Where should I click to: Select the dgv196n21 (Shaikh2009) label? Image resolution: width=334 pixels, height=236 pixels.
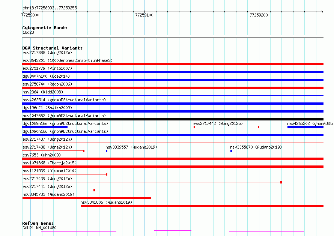47,108
